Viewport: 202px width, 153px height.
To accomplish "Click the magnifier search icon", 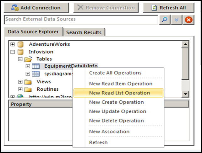I will click(165, 20).
